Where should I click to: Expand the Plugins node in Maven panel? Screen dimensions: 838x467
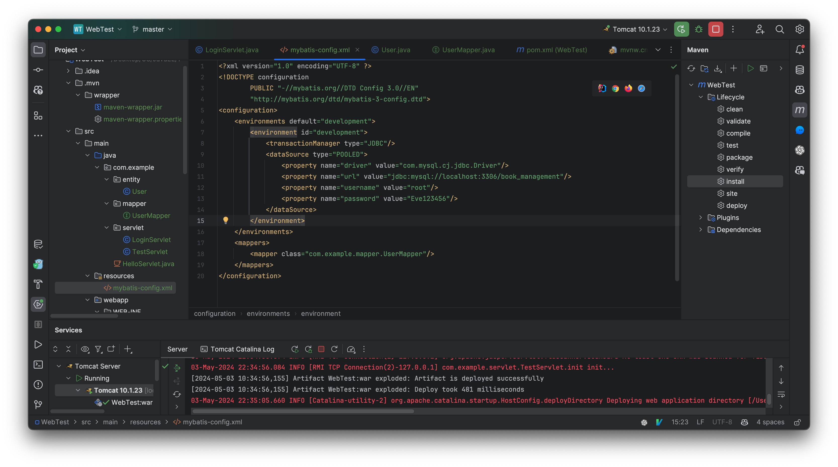pyautogui.click(x=701, y=217)
